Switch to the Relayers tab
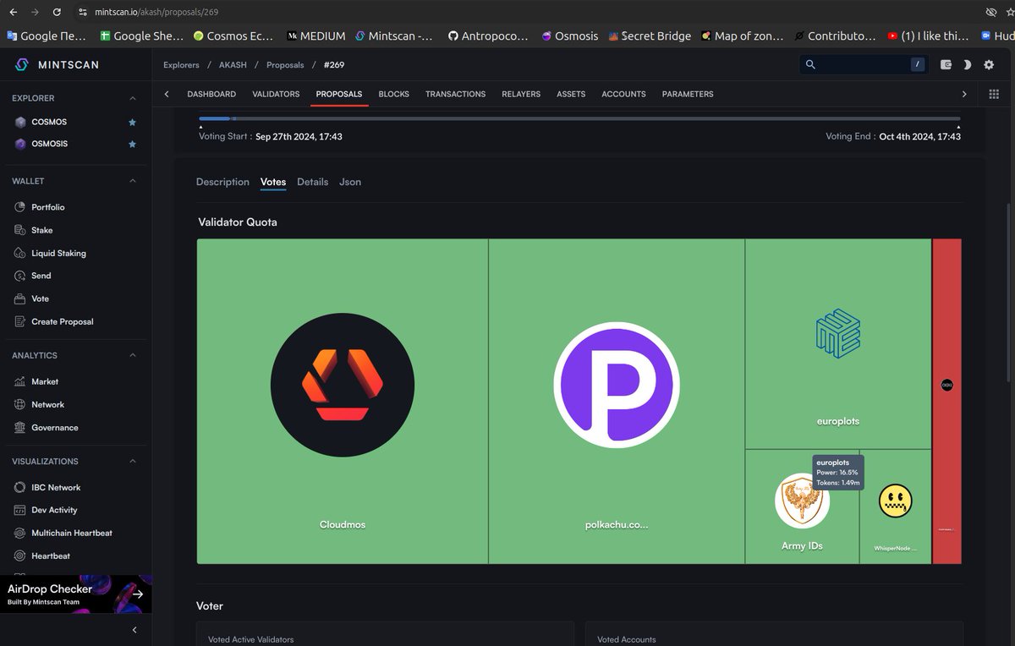1015x646 pixels. point(521,94)
